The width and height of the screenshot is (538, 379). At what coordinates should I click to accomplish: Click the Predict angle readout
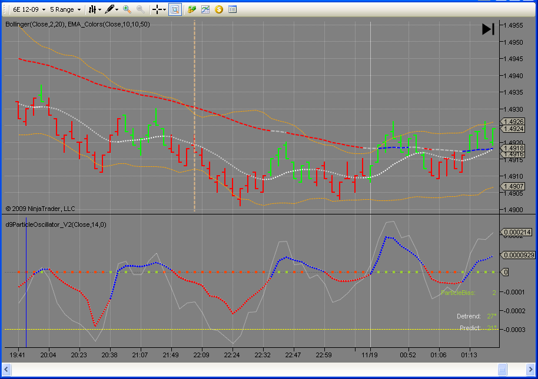pyautogui.click(x=478, y=328)
